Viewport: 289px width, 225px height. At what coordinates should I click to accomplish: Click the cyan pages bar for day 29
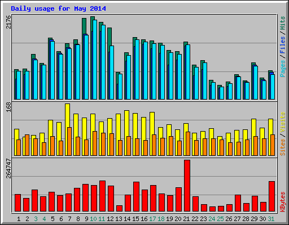click(x=256, y=83)
